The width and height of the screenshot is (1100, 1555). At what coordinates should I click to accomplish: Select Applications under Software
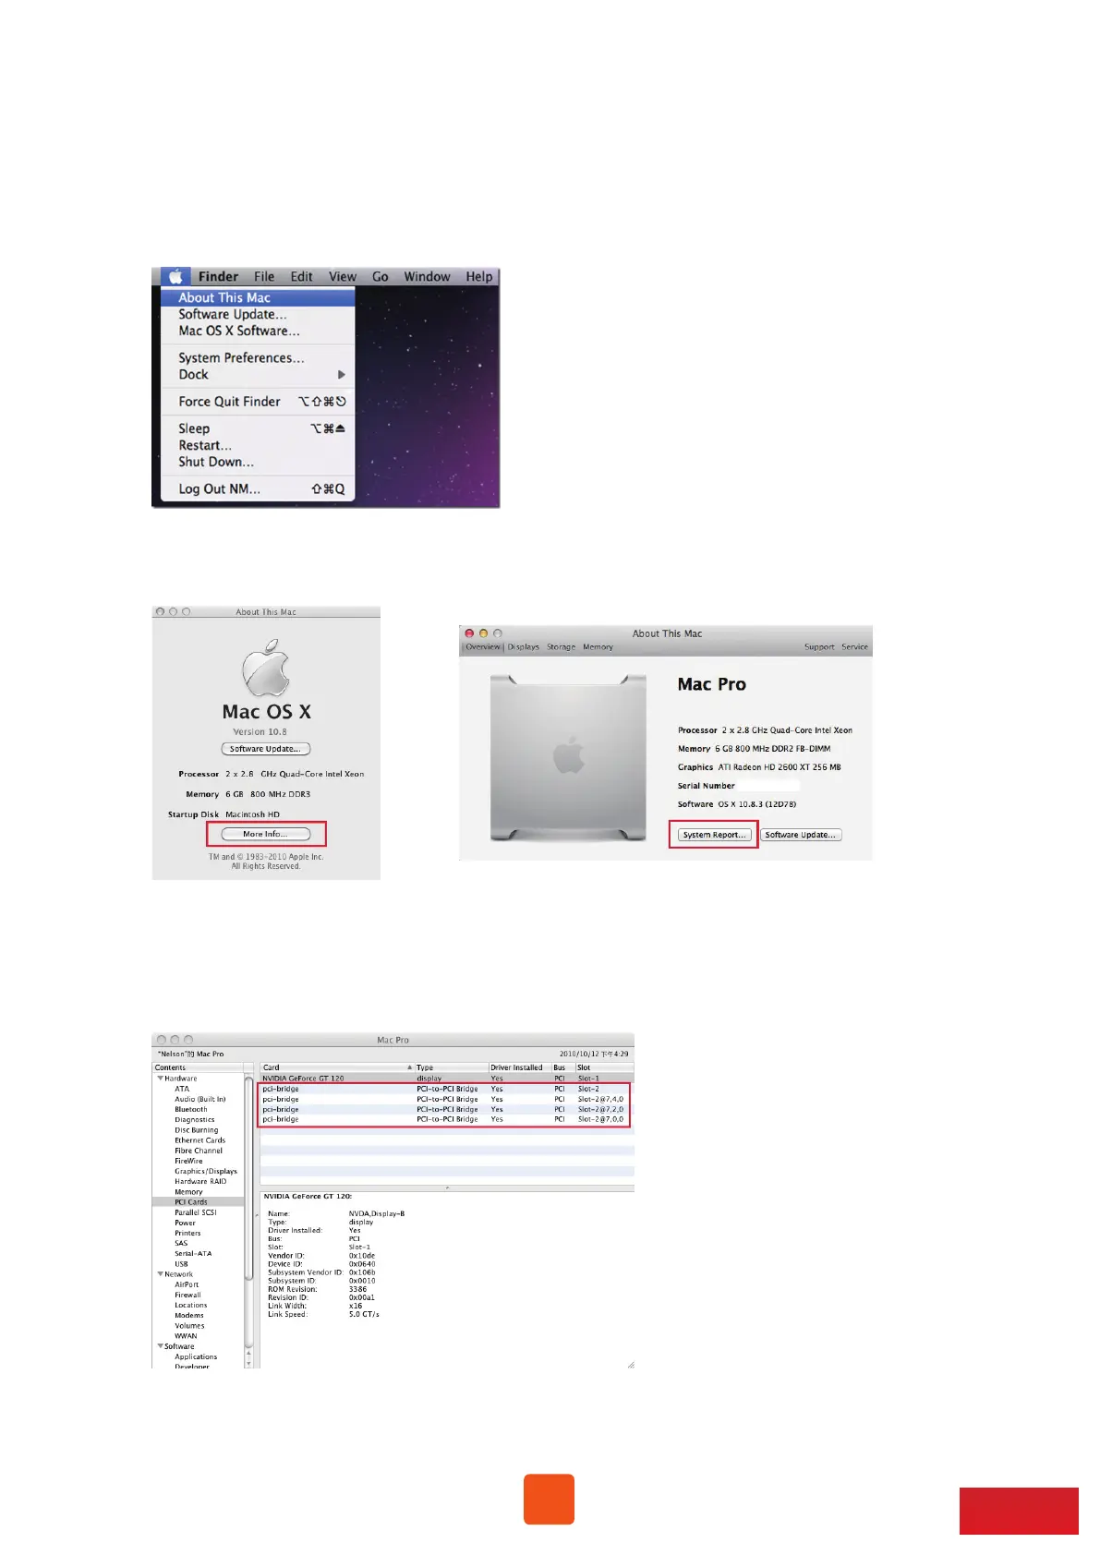coord(196,1356)
